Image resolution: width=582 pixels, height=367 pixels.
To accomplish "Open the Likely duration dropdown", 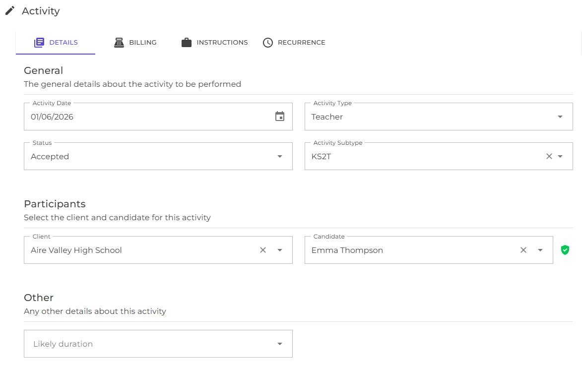I will 158,344.
